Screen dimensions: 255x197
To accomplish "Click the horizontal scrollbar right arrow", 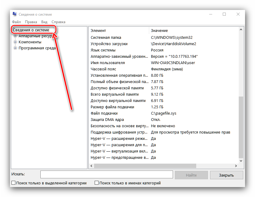I will [x=236, y=166].
